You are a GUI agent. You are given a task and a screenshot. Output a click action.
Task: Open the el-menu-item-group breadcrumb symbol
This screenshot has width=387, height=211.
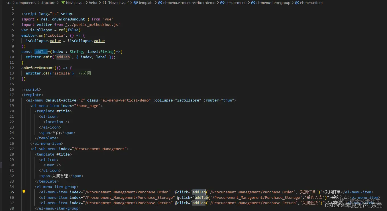pyautogui.click(x=271, y=3)
